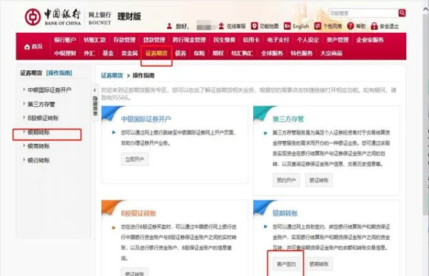Open the 期权 menu
The image size is (429, 276).
coord(218,53)
